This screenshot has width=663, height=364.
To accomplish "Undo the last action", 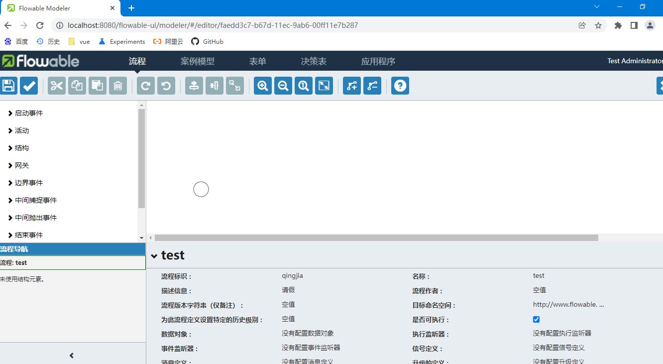I will [166, 86].
